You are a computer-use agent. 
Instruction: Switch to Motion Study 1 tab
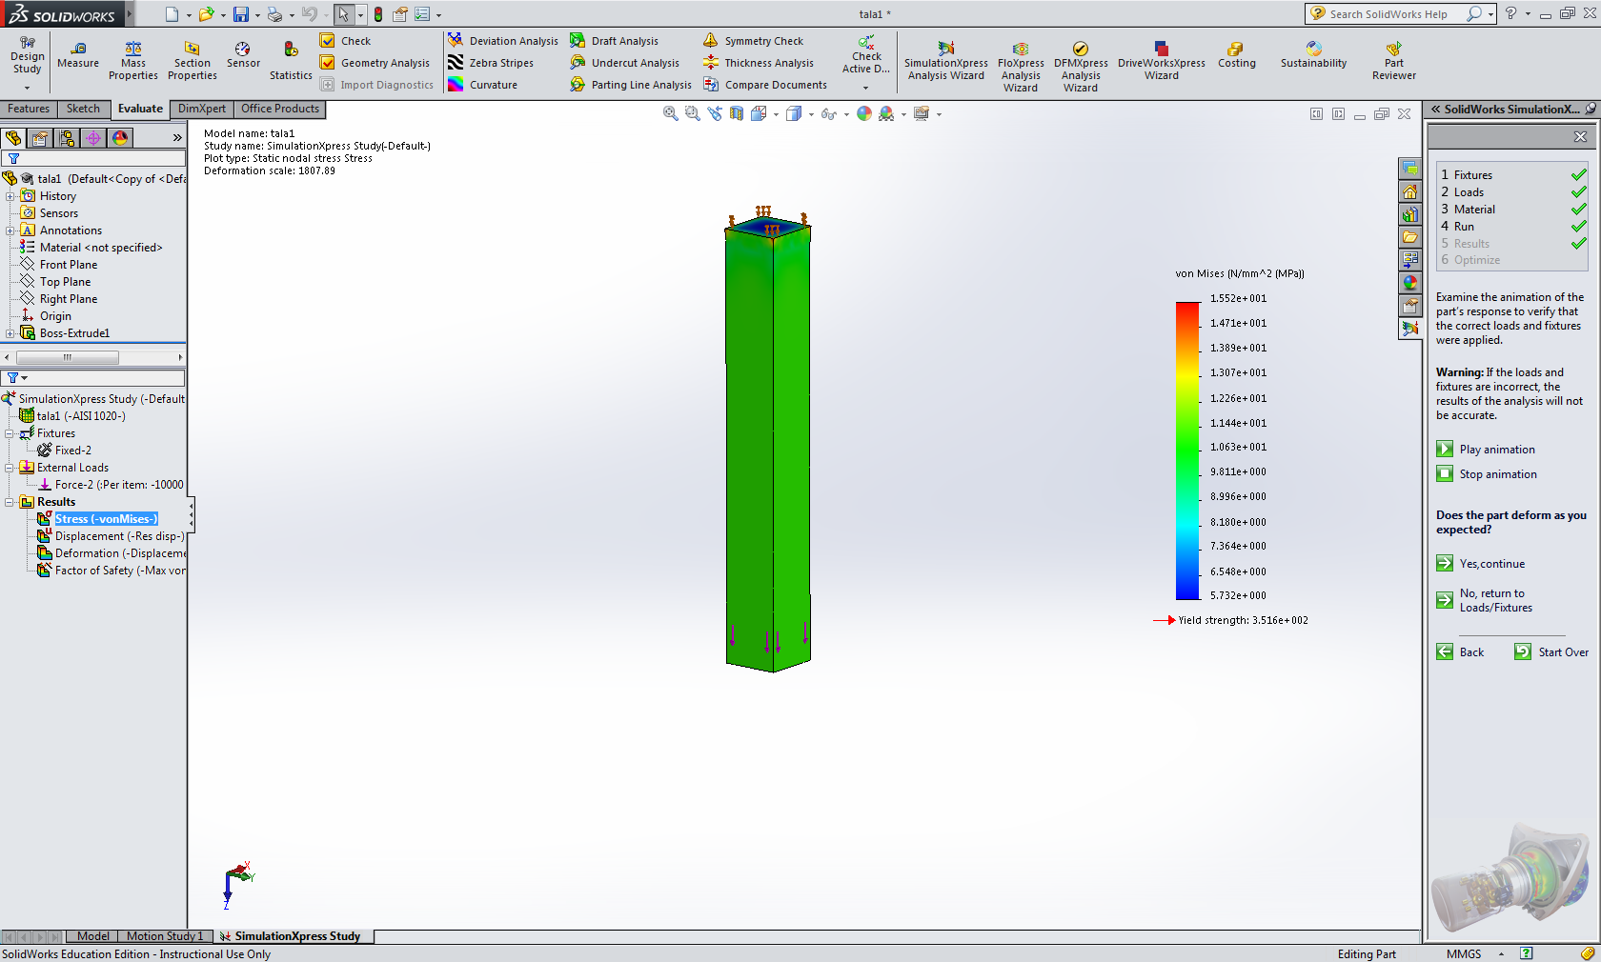click(x=165, y=936)
